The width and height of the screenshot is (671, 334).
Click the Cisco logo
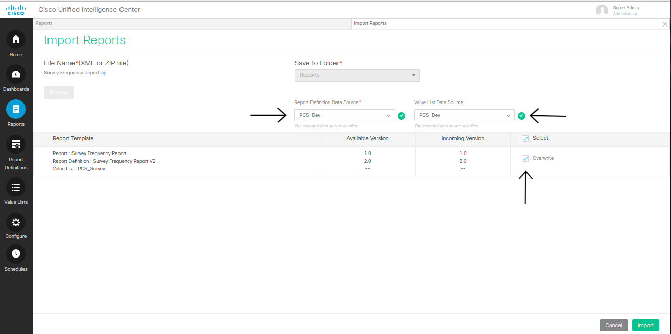point(16,10)
